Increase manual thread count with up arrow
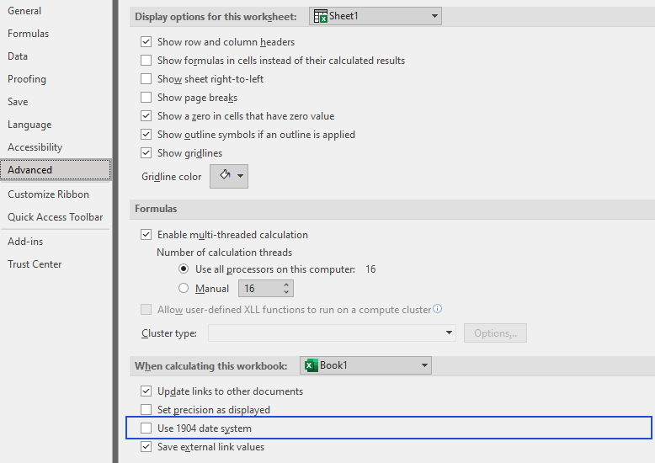The width and height of the screenshot is (655, 463). 286,285
